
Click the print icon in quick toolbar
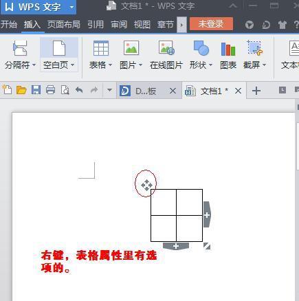point(50,90)
